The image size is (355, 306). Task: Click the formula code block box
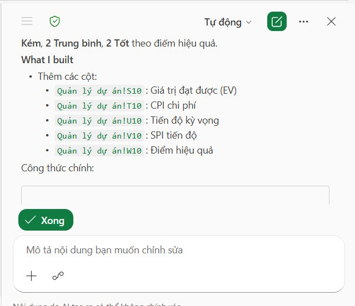coord(175,195)
